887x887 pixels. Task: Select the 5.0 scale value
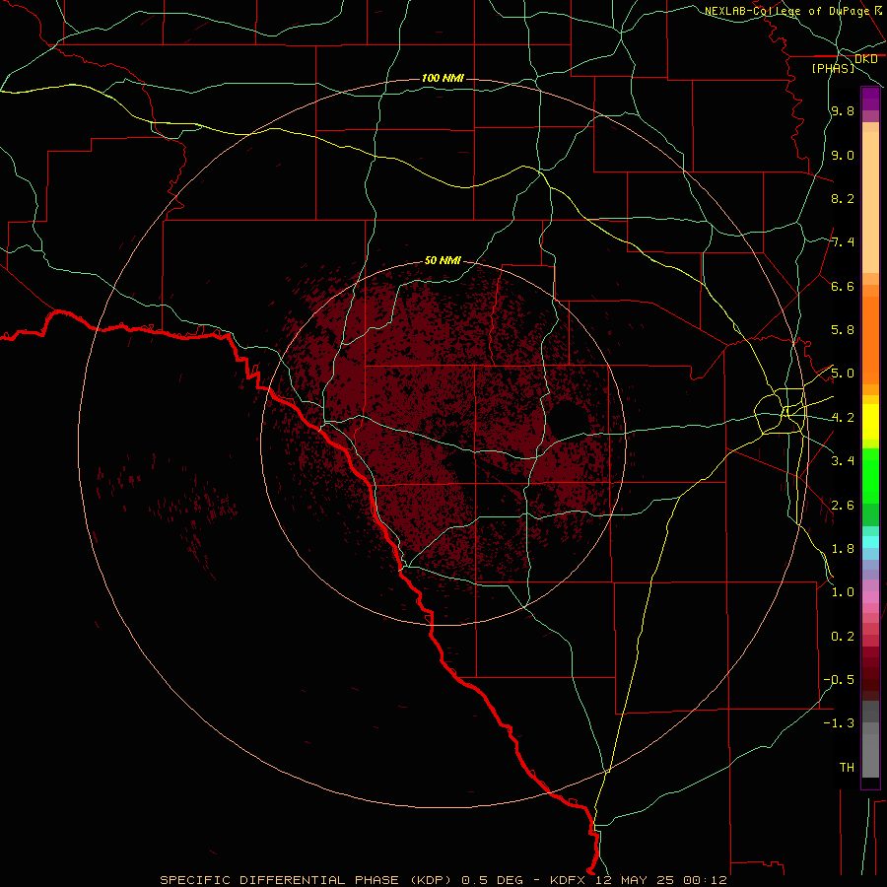click(x=843, y=374)
